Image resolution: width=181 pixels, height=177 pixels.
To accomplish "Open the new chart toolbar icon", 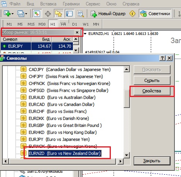I will click(x=7, y=14).
